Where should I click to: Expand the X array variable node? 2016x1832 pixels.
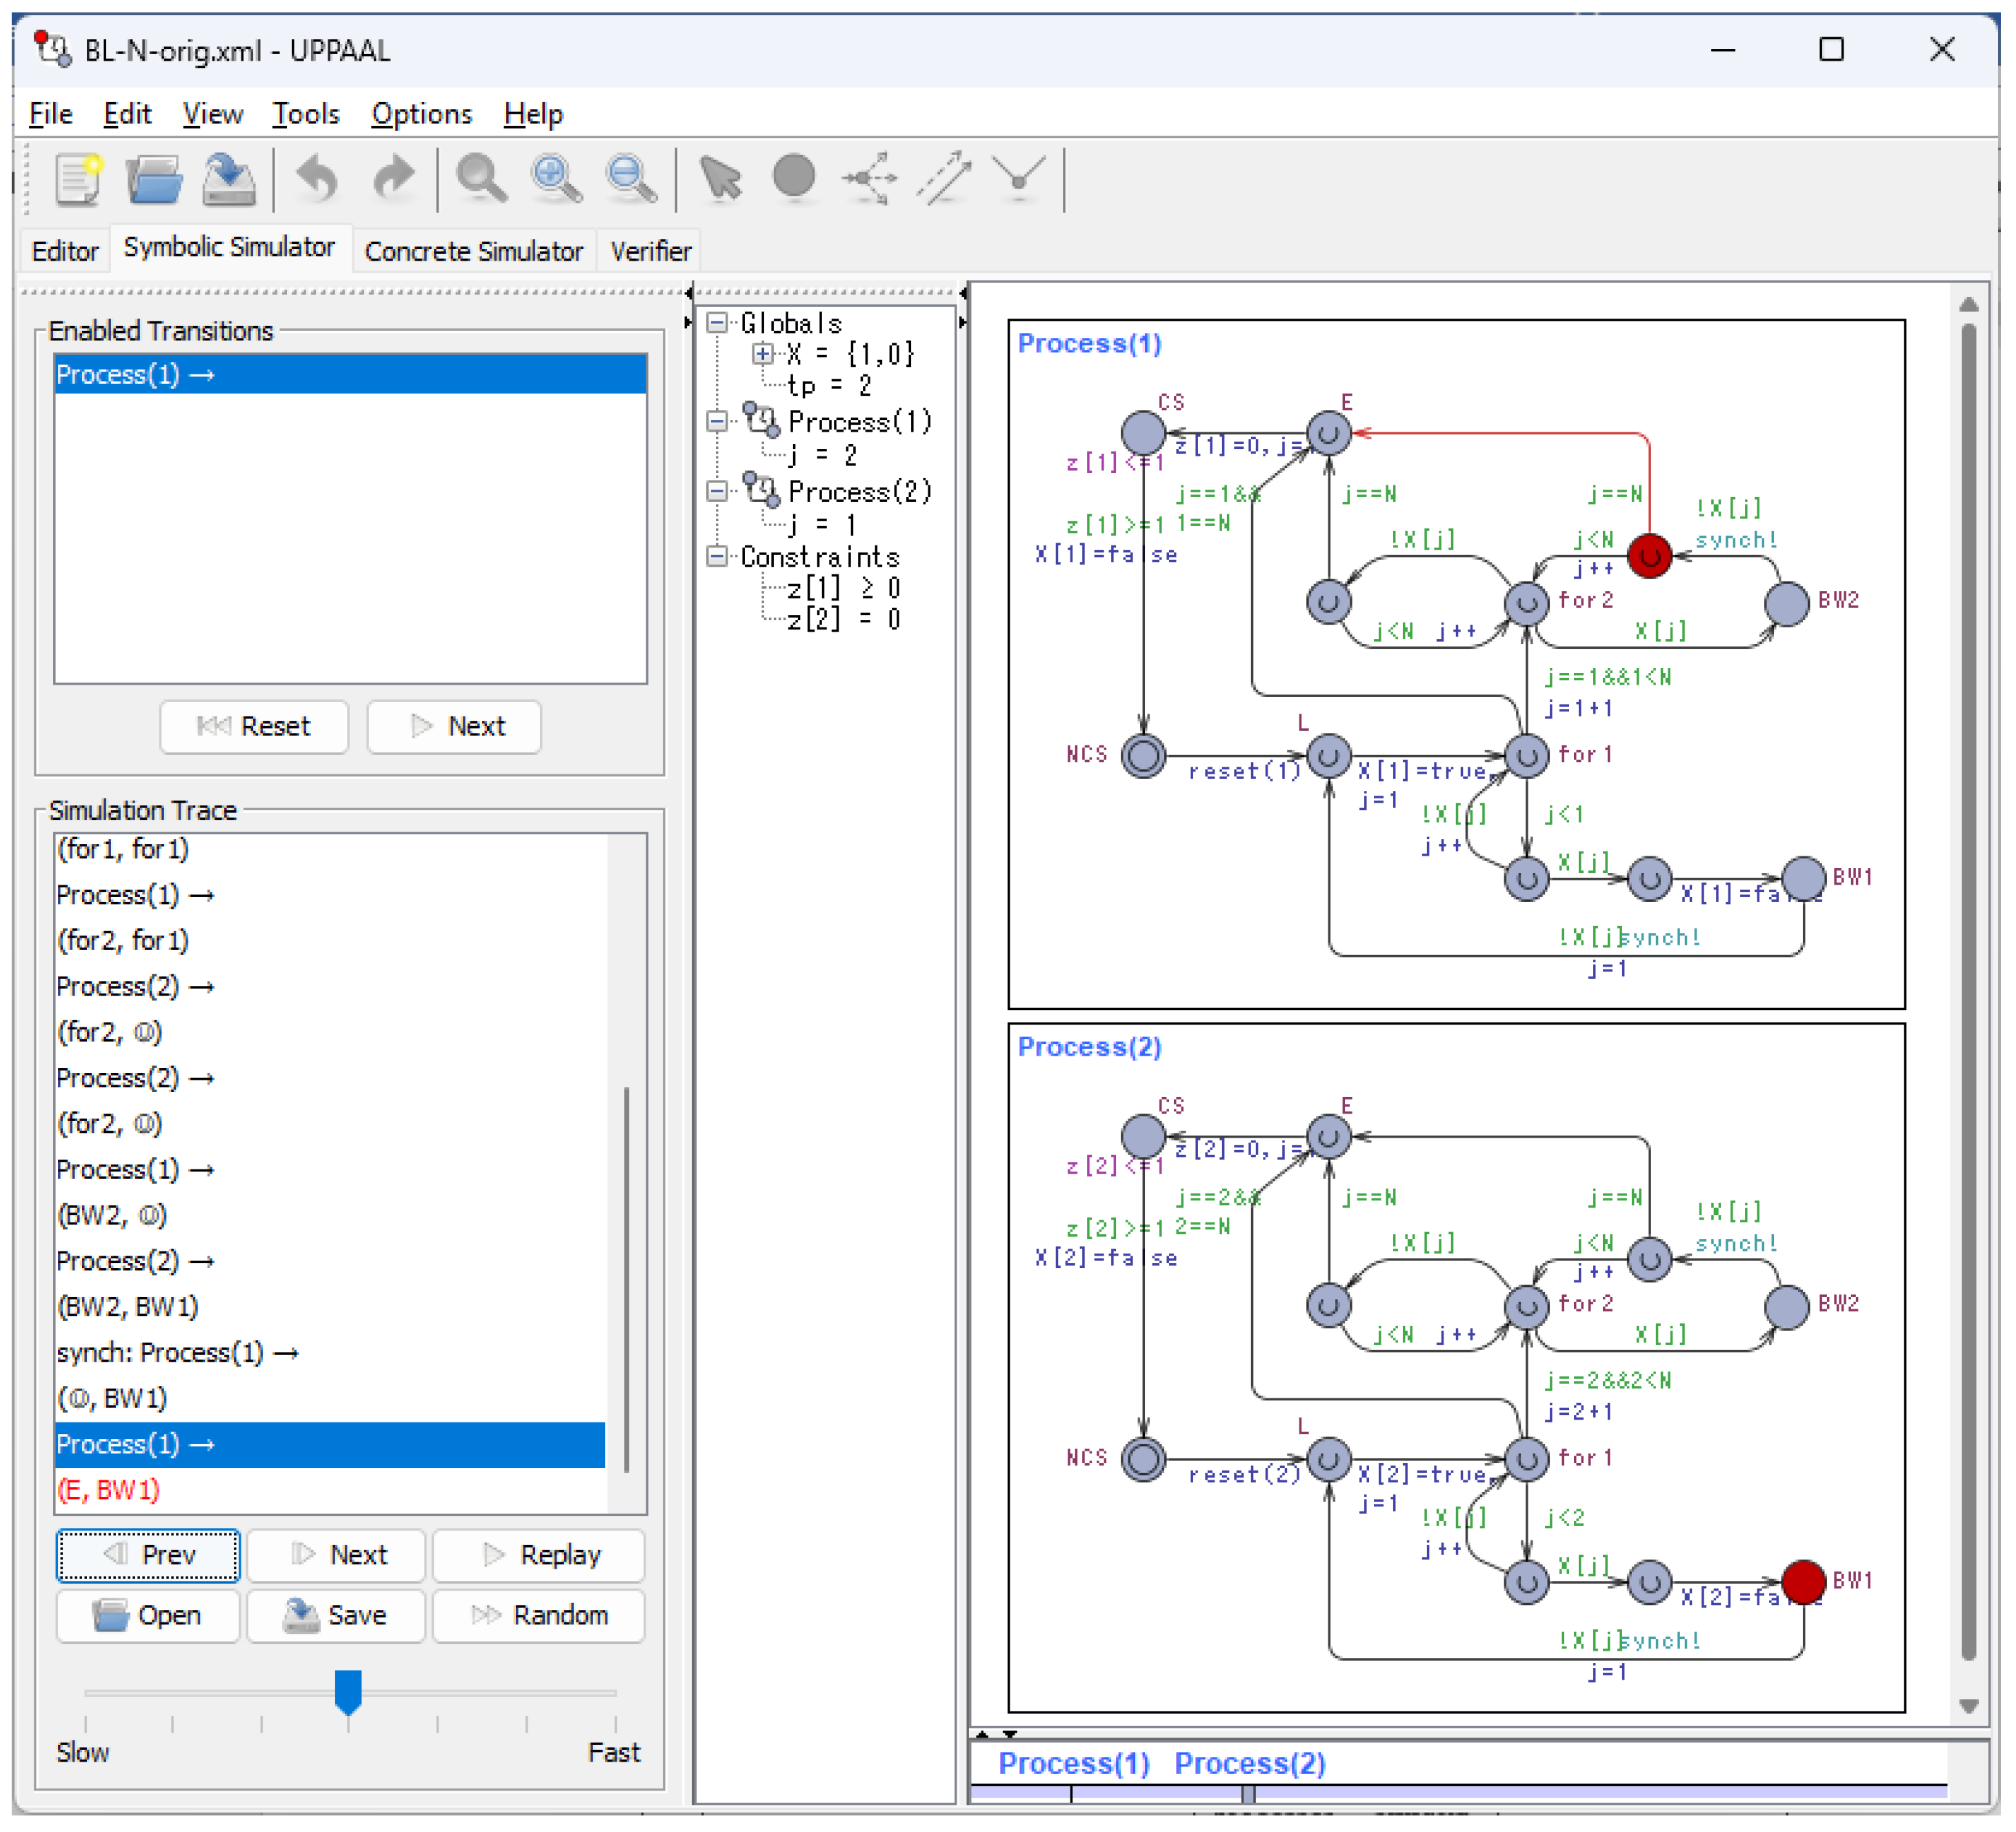tap(763, 354)
